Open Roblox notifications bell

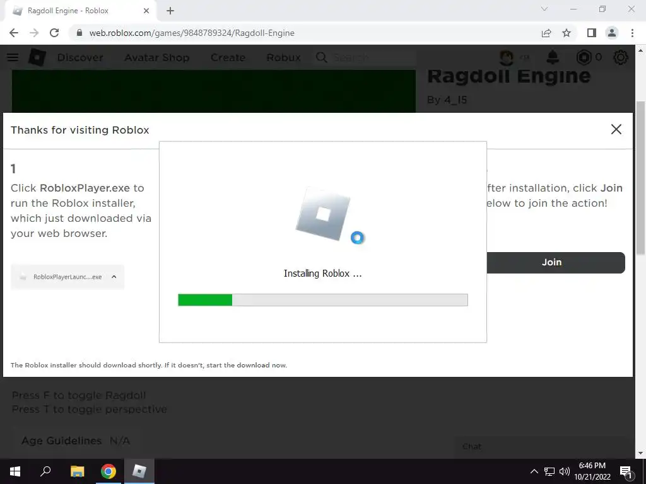553,57
